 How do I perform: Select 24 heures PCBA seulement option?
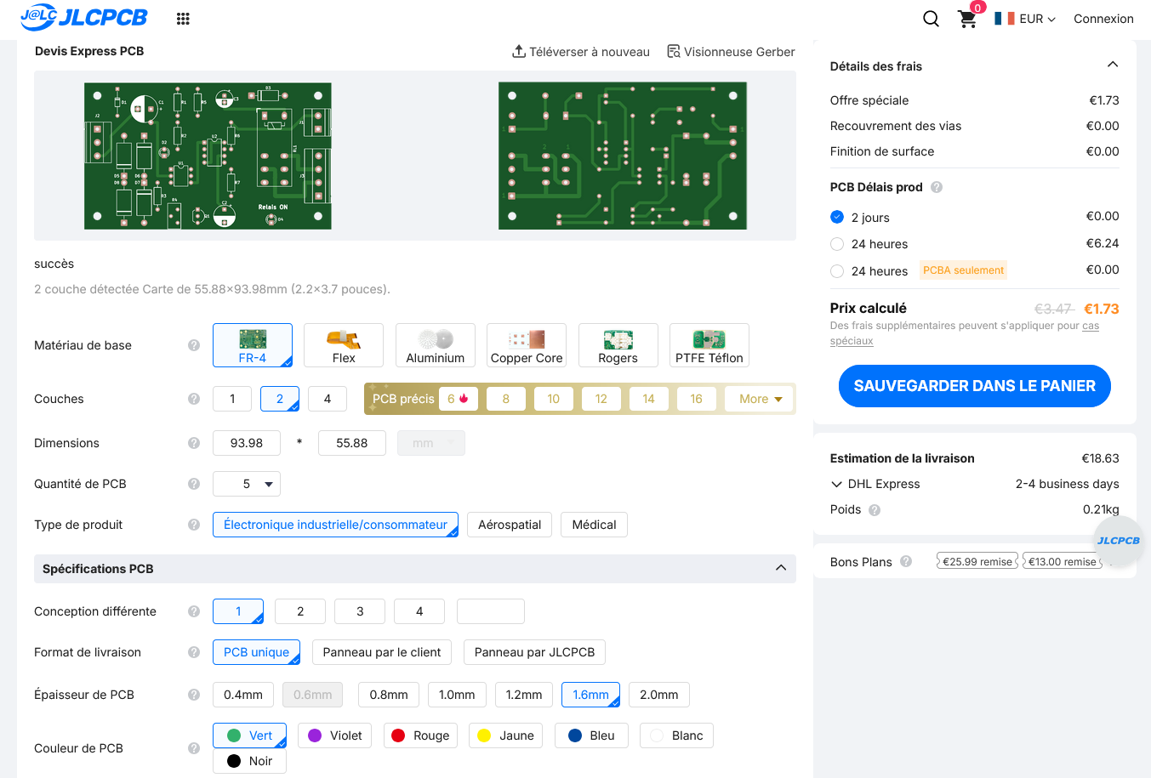[836, 270]
